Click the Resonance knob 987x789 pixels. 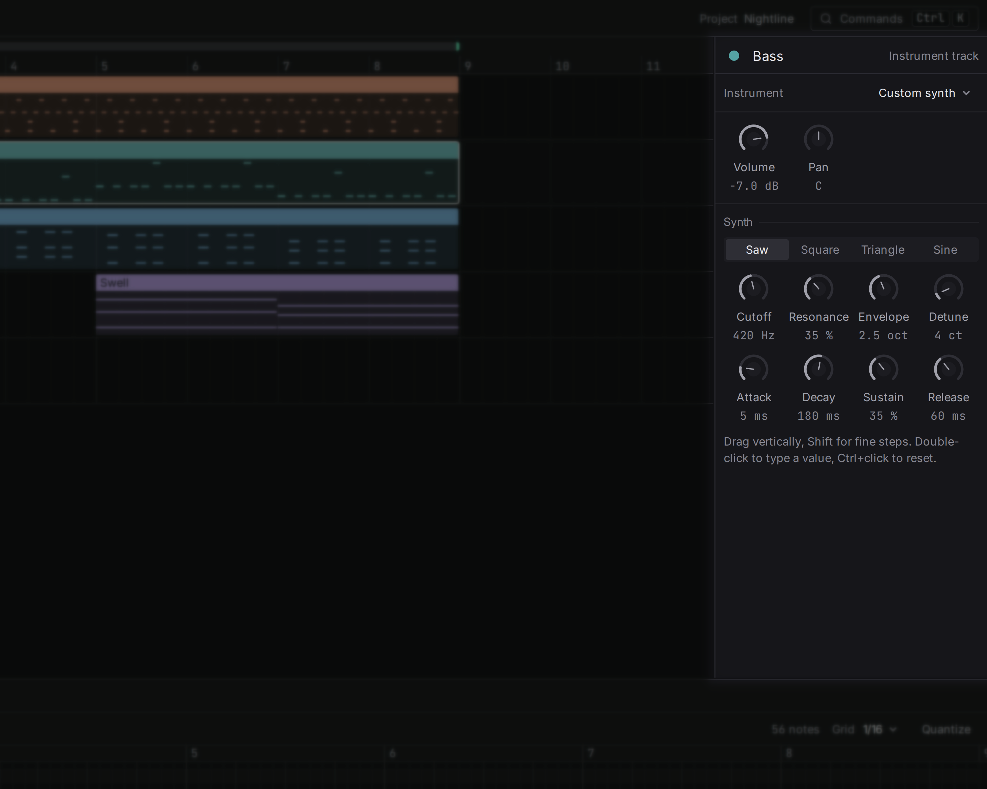(818, 288)
